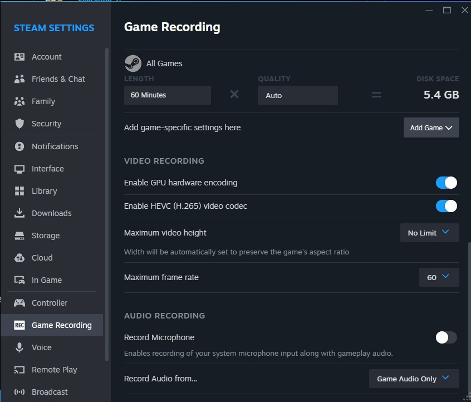
Task: Open Notifications settings
Action: click(x=52, y=146)
